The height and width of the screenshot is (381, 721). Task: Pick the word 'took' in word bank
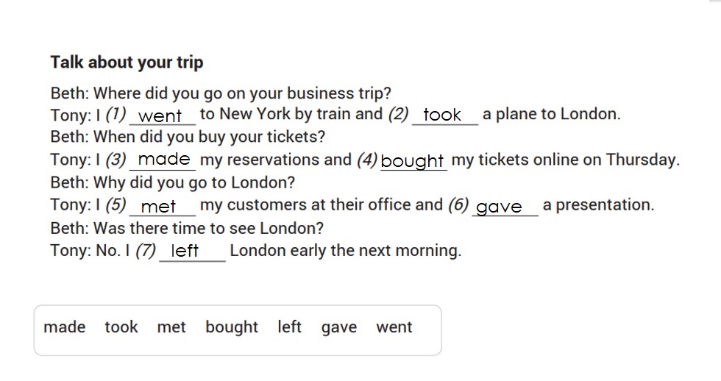click(121, 327)
